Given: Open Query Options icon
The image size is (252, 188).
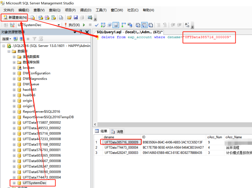Looking at the screenshot, I should point(110,25).
